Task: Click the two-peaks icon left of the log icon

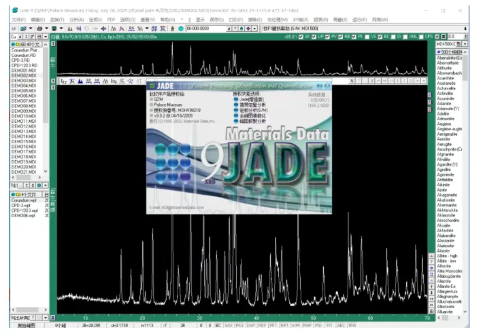Action: click(105, 81)
